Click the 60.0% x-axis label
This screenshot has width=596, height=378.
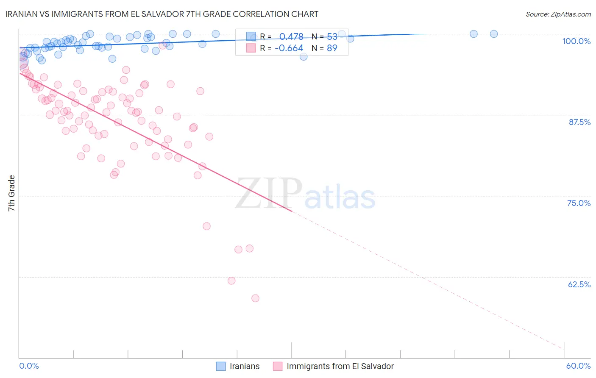tap(578, 366)
